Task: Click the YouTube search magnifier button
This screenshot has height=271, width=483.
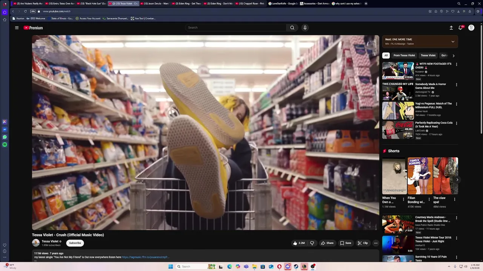Action: tap(292, 27)
